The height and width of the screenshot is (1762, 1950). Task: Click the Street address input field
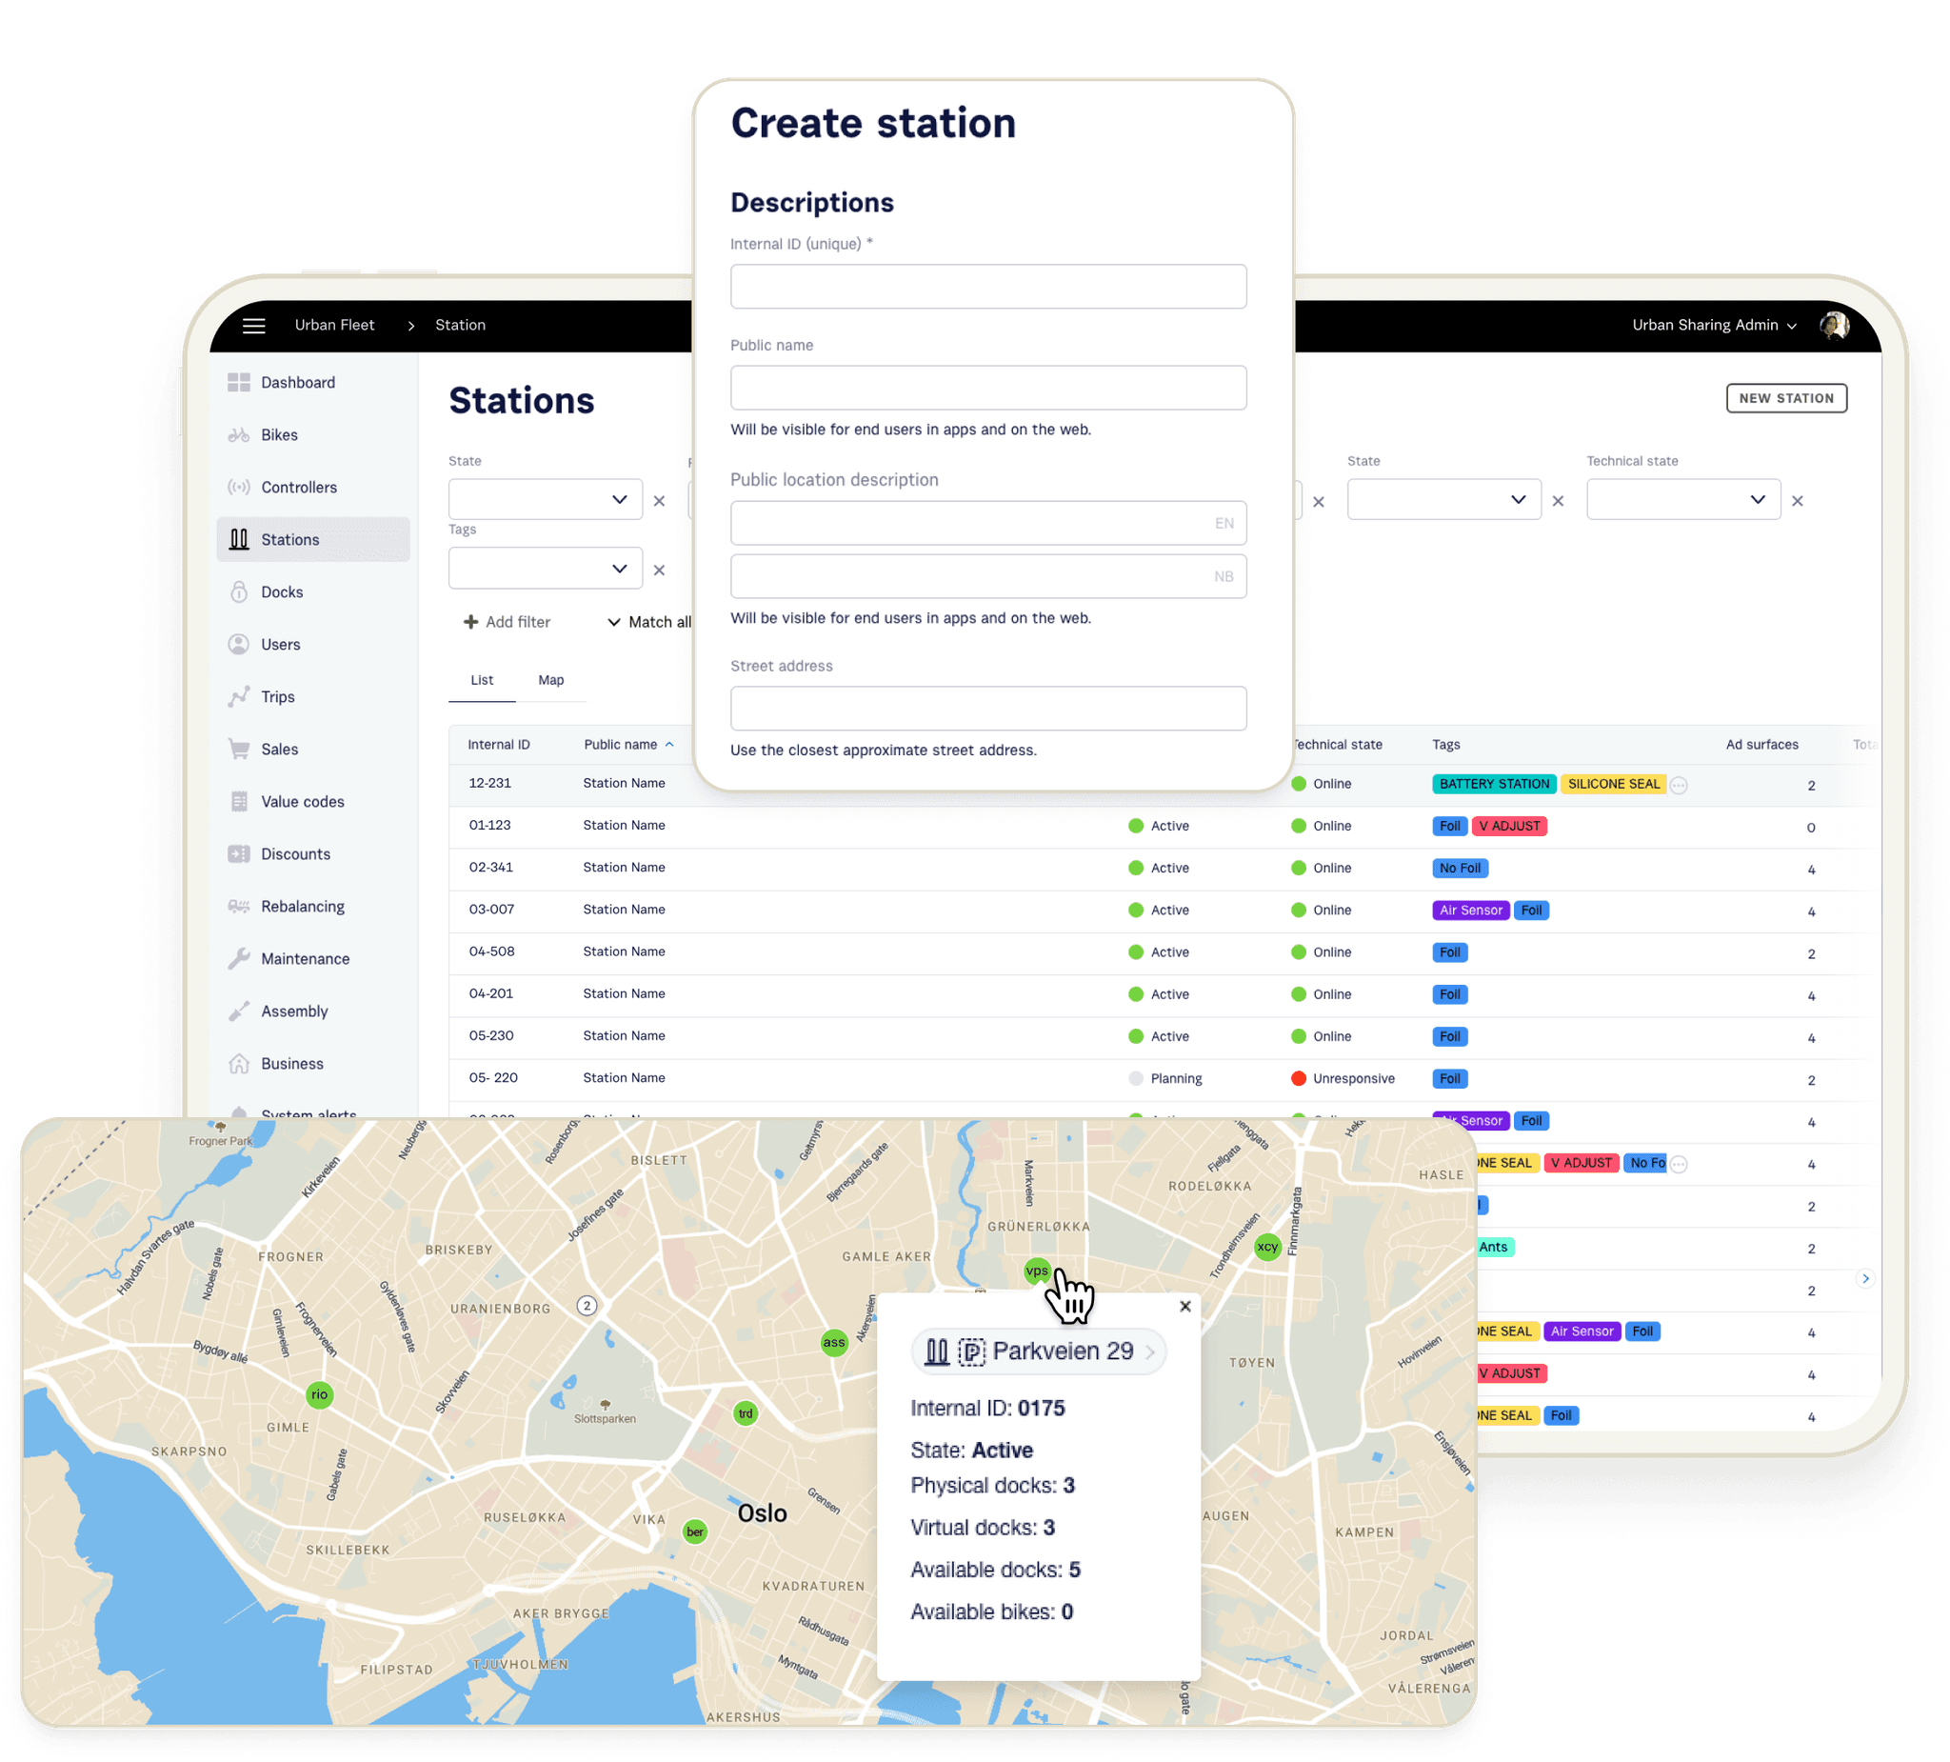987,709
